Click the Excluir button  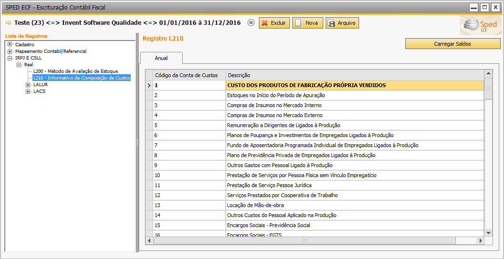pos(274,23)
